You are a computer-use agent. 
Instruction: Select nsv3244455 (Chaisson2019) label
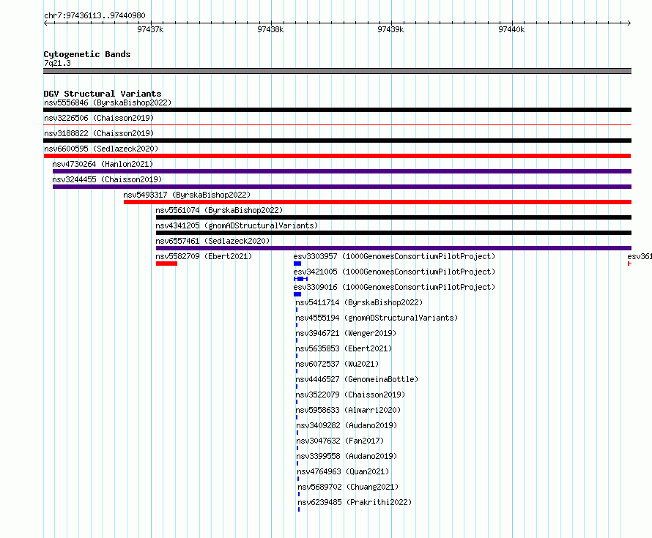107,179
